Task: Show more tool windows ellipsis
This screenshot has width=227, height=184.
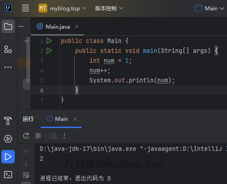Action: 8,67
